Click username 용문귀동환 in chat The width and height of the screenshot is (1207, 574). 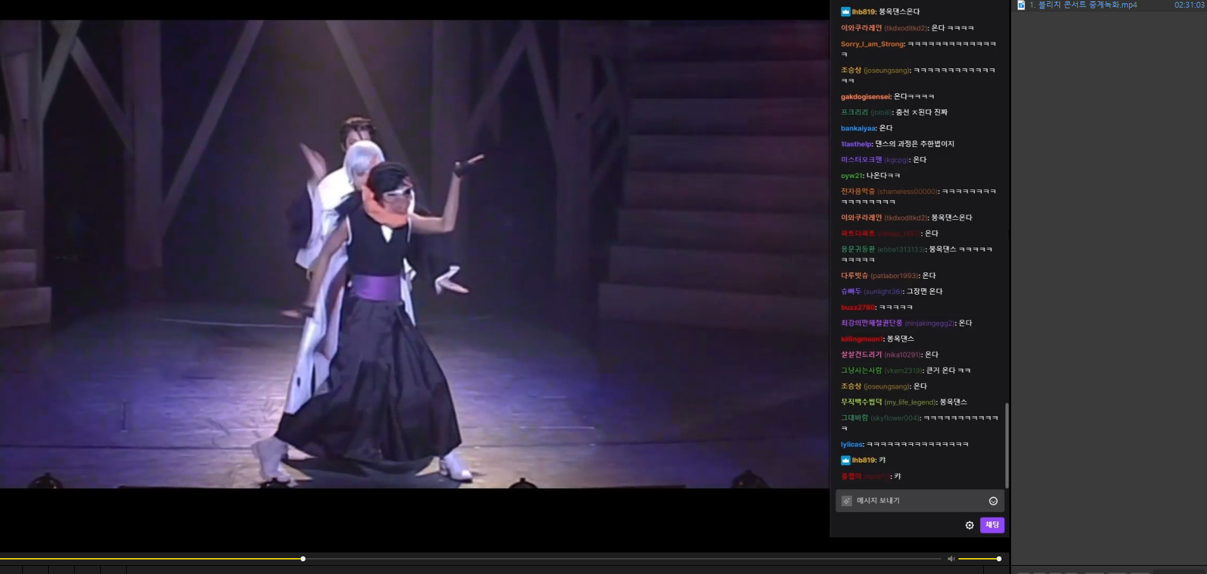[858, 250]
